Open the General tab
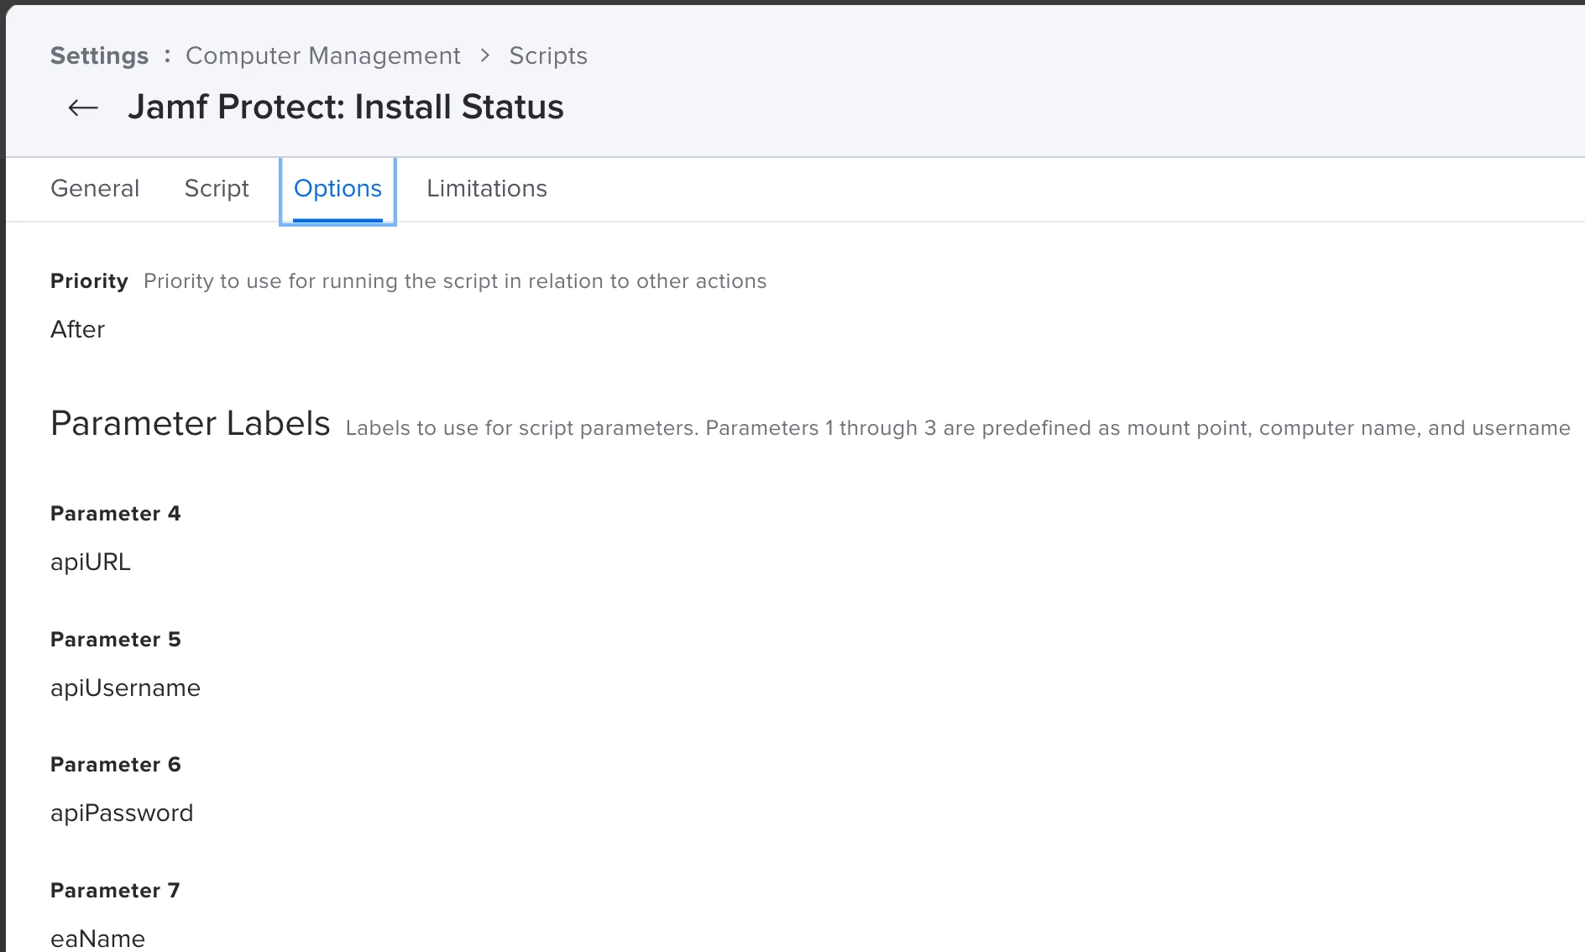Image resolution: width=1585 pixels, height=952 pixels. click(95, 188)
